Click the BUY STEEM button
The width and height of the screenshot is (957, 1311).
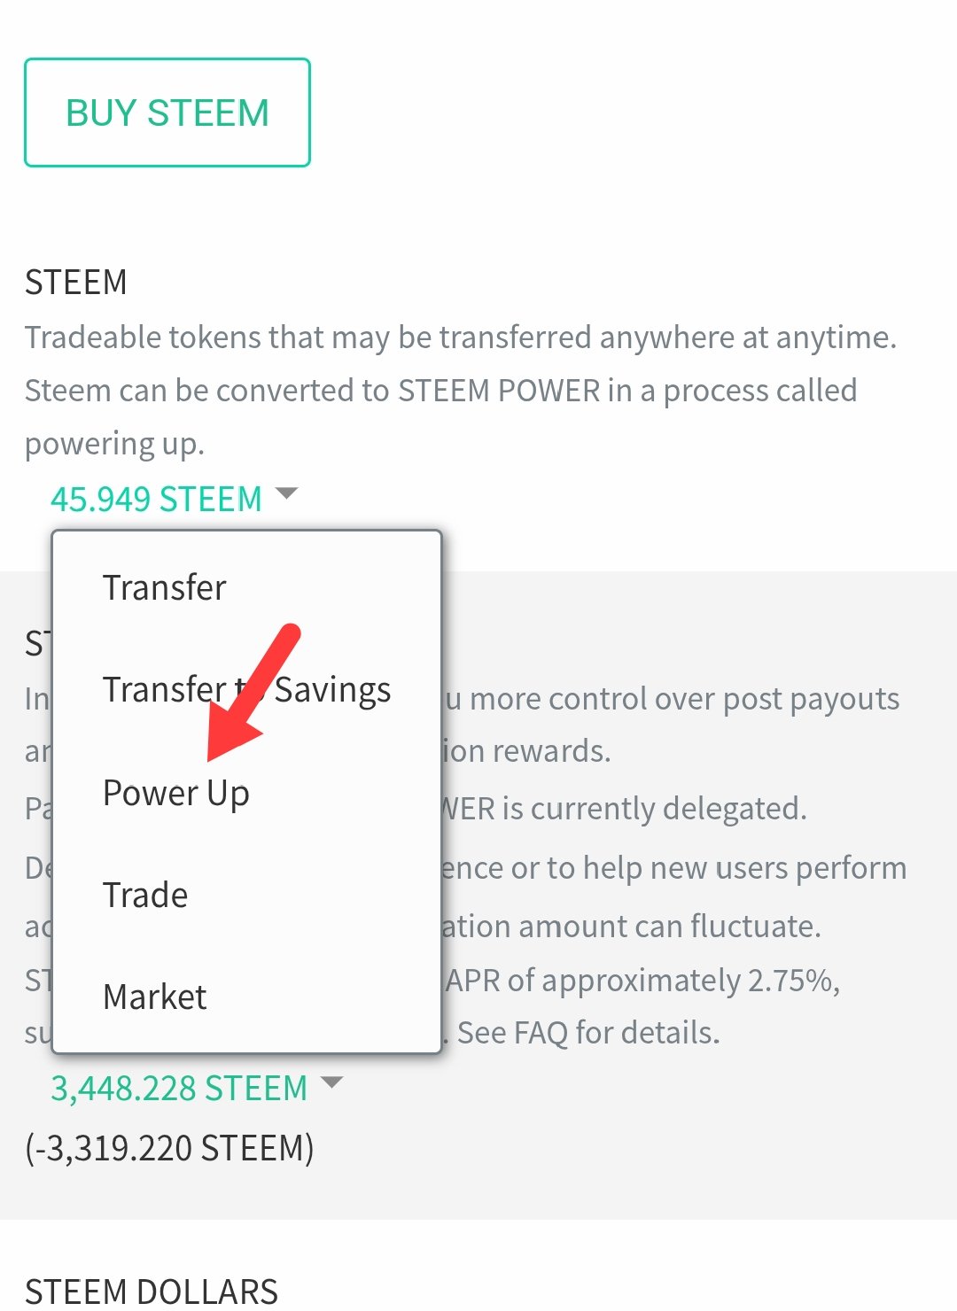point(167,112)
